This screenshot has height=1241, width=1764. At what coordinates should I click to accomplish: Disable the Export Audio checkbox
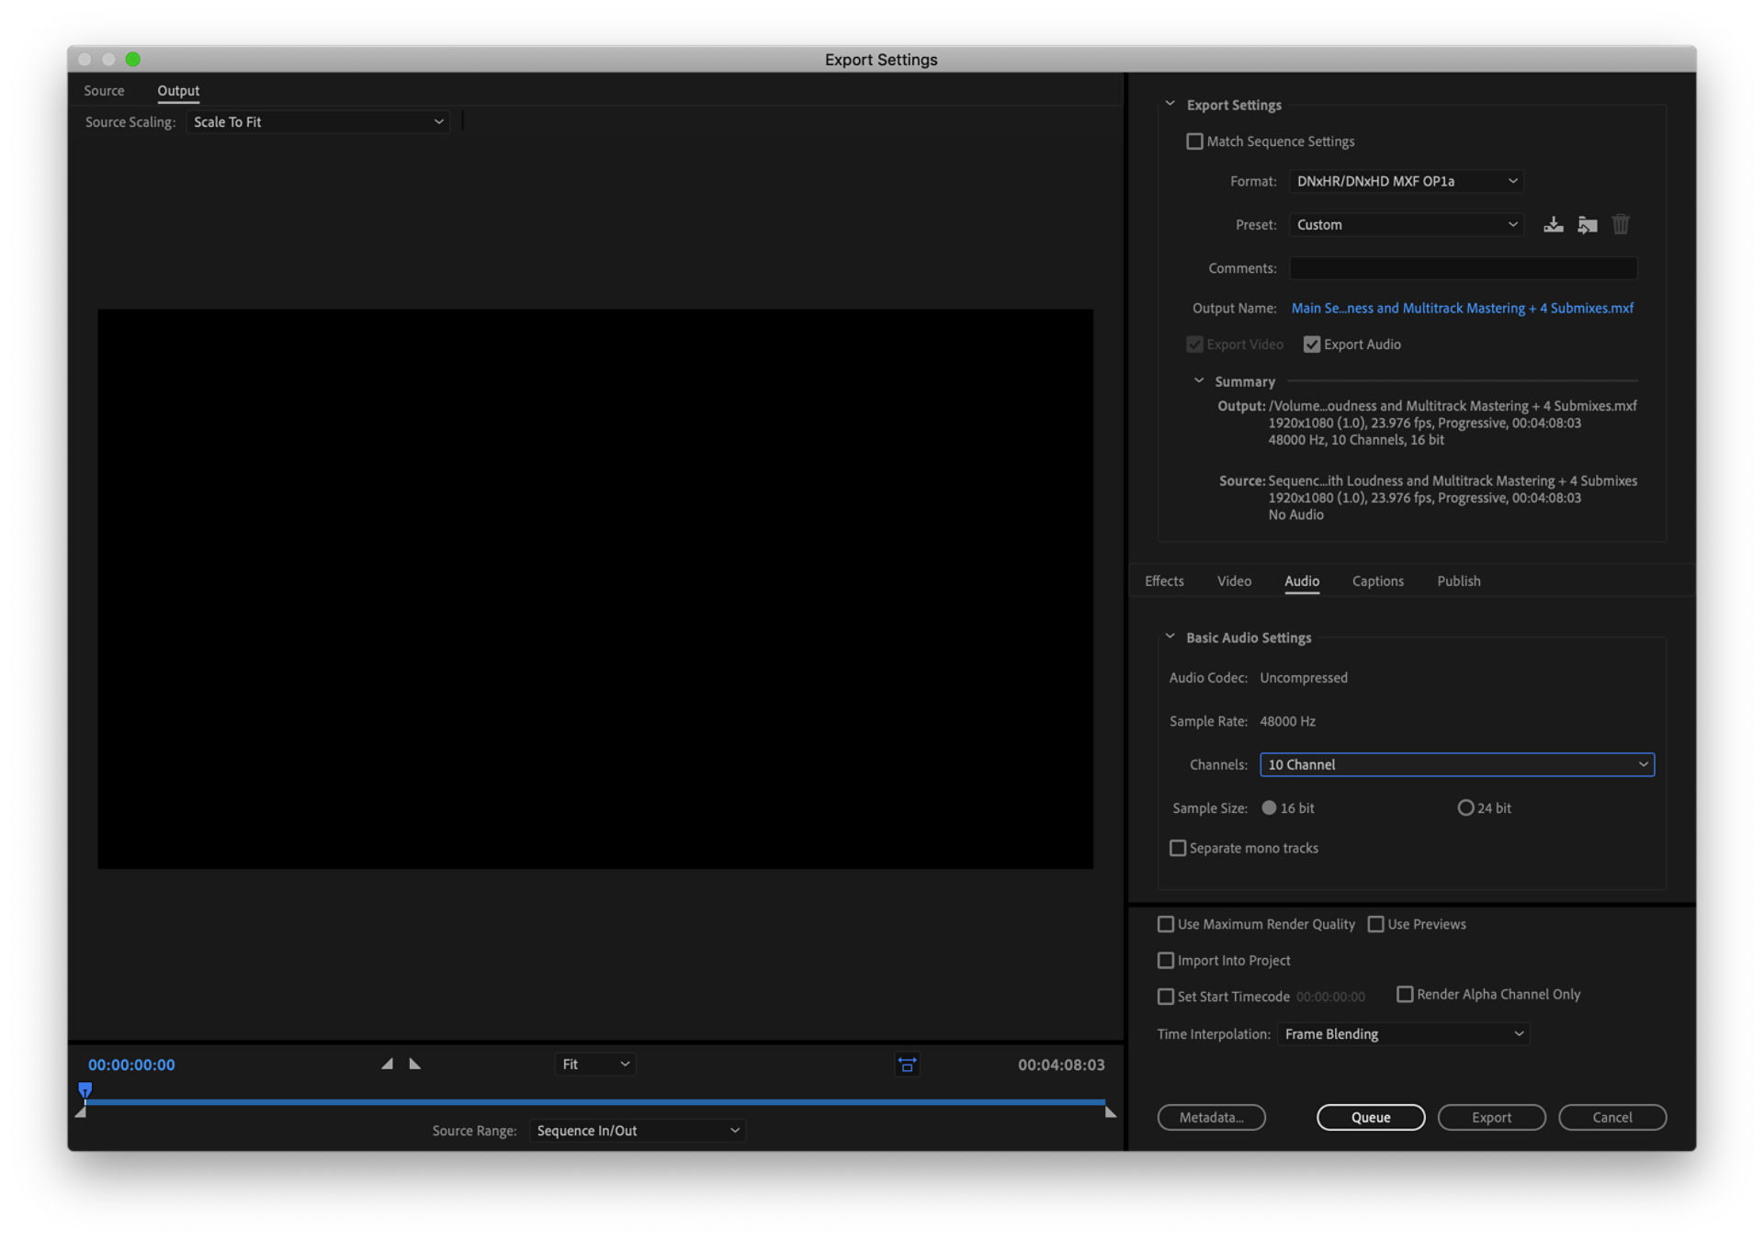tap(1312, 344)
